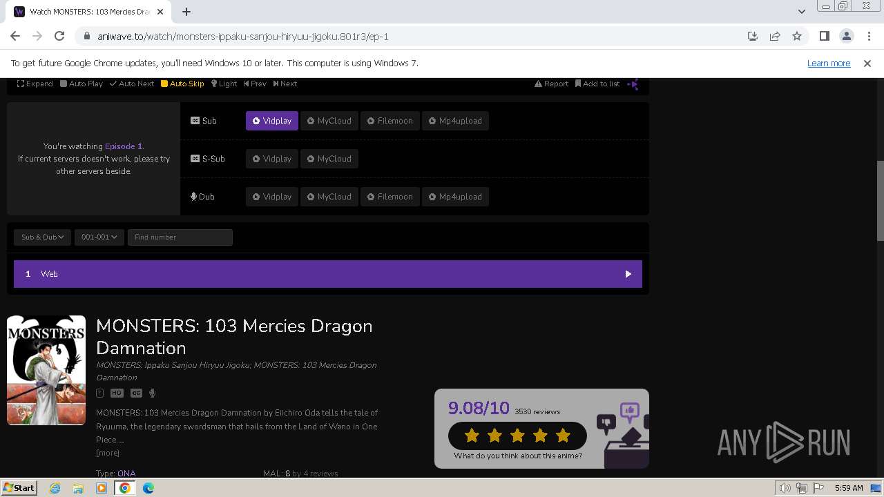Viewport: 884px width, 497px height.
Task: Rate three stars
Action: coord(518,436)
